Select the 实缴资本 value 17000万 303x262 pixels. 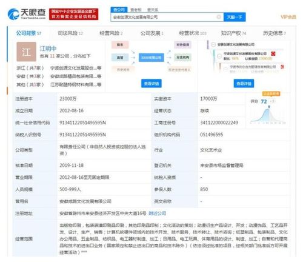pyautogui.click(x=208, y=99)
